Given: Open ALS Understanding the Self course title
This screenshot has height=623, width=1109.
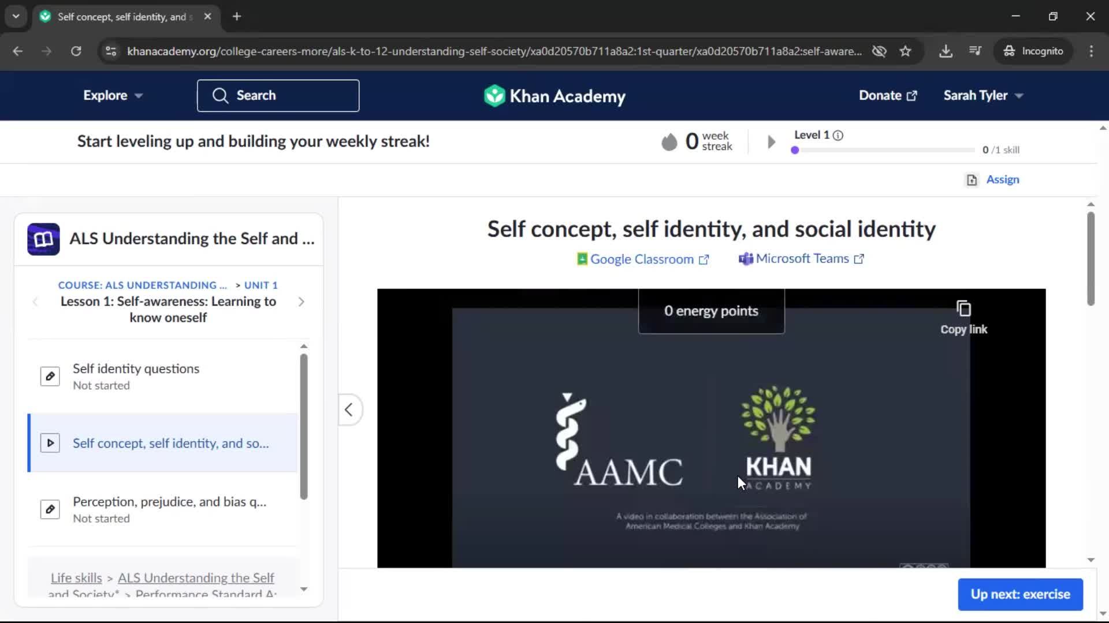Looking at the screenshot, I should pyautogui.click(x=192, y=239).
